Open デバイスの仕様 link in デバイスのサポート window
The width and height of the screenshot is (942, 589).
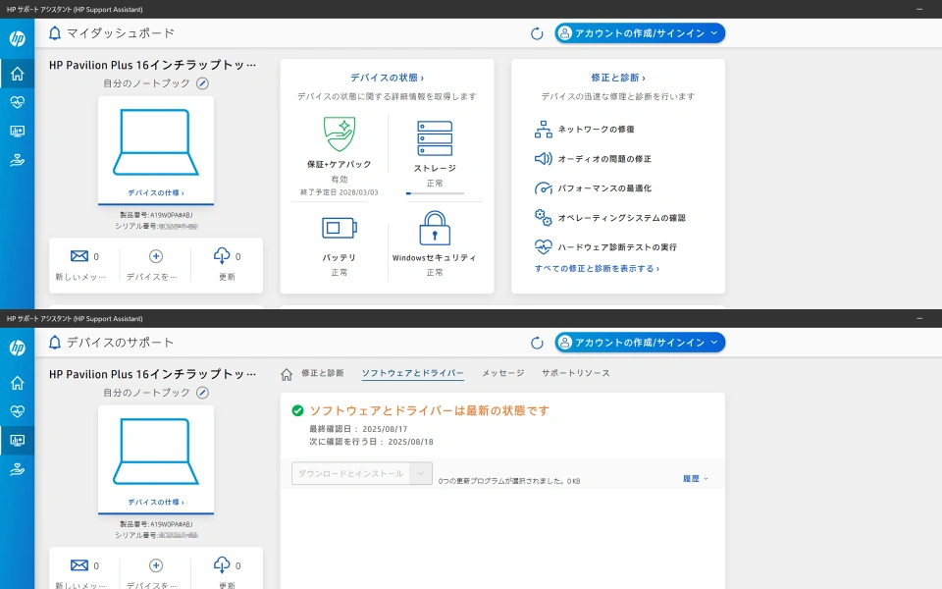click(156, 503)
